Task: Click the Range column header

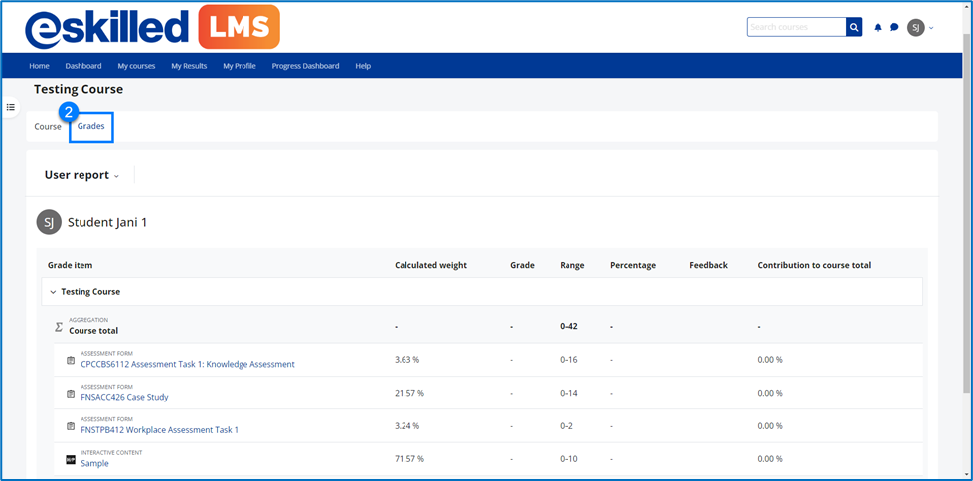Action: (x=572, y=265)
